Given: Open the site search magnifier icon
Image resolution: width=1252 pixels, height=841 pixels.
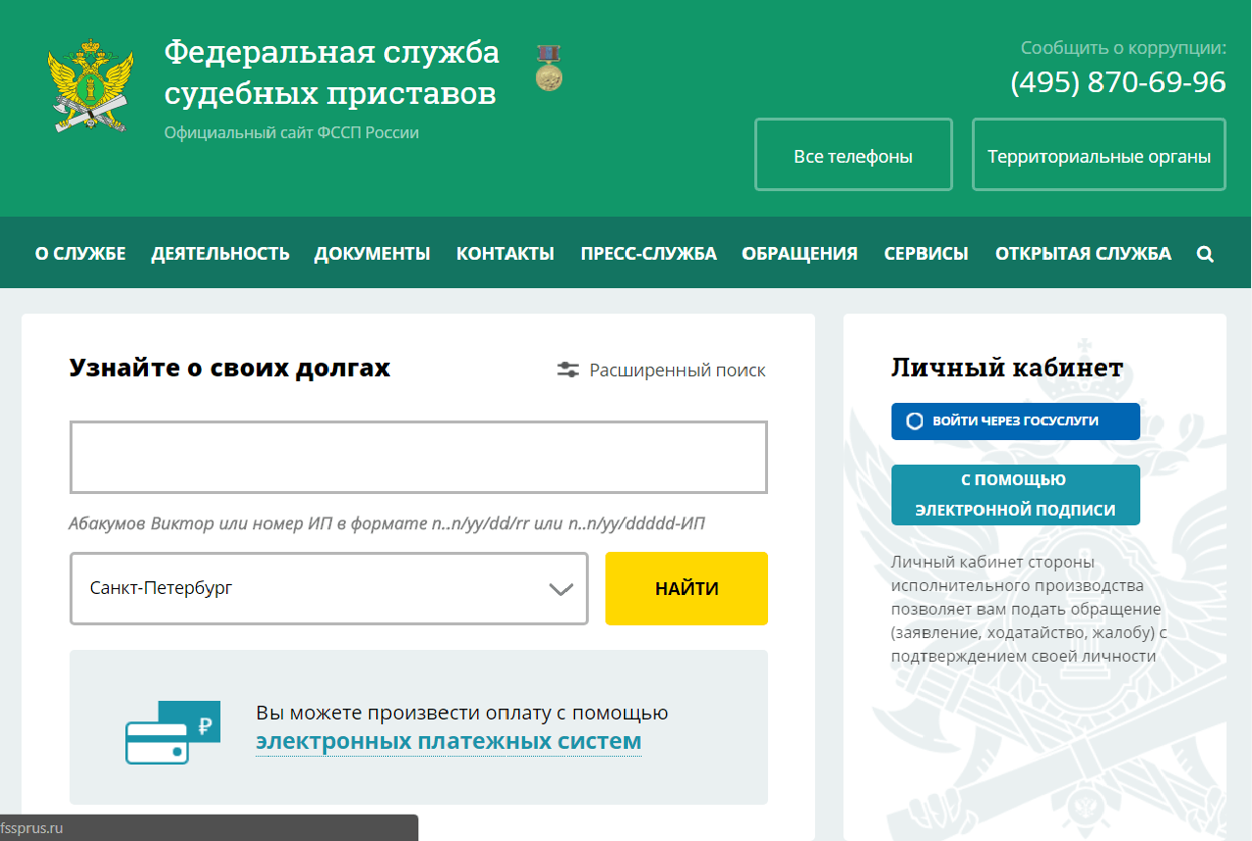Looking at the screenshot, I should [1205, 254].
